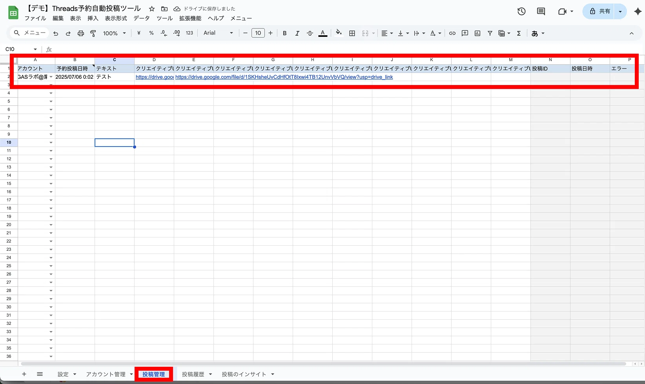Open horizontal align dropdown

(387, 33)
